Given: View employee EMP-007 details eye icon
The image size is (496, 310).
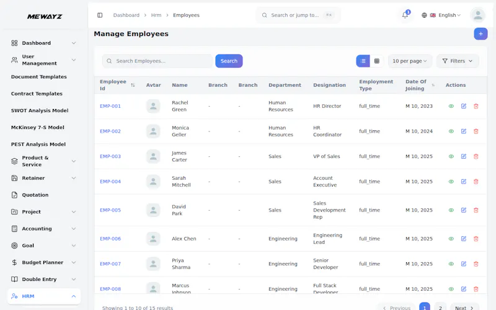Looking at the screenshot, I should [451, 264].
